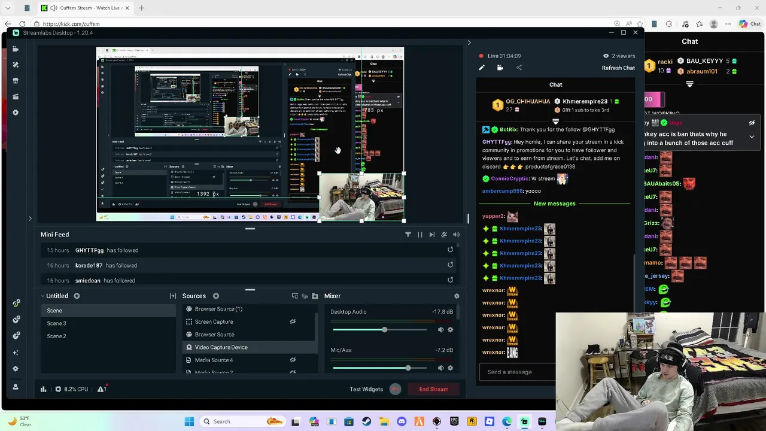The image size is (766, 431).
Task: Click Test Widgets
Action: coord(366,389)
